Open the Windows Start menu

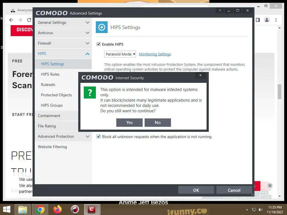click(x=7, y=209)
